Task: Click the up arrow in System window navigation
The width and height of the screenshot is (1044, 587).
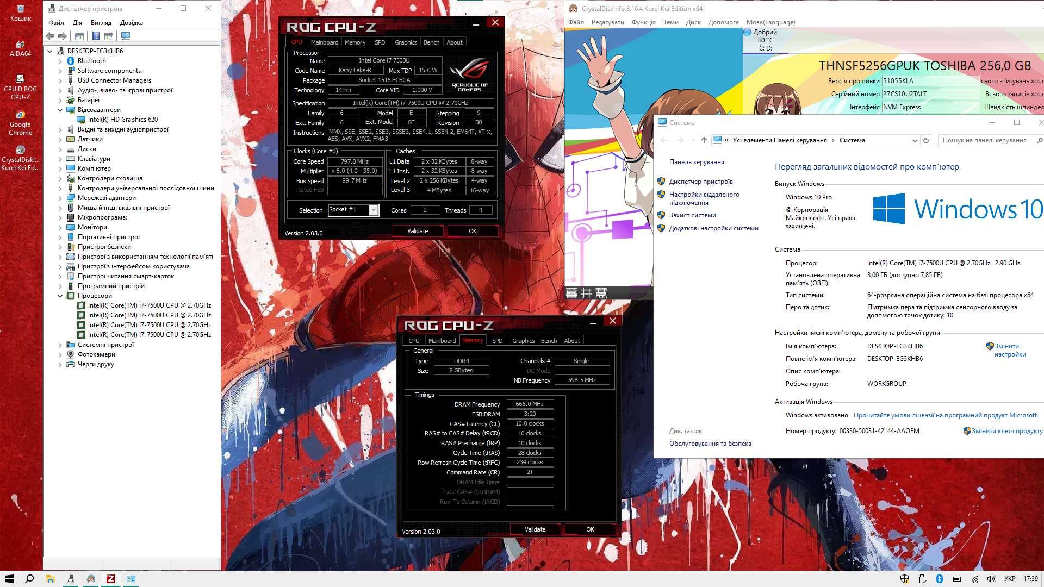Action: (704, 140)
